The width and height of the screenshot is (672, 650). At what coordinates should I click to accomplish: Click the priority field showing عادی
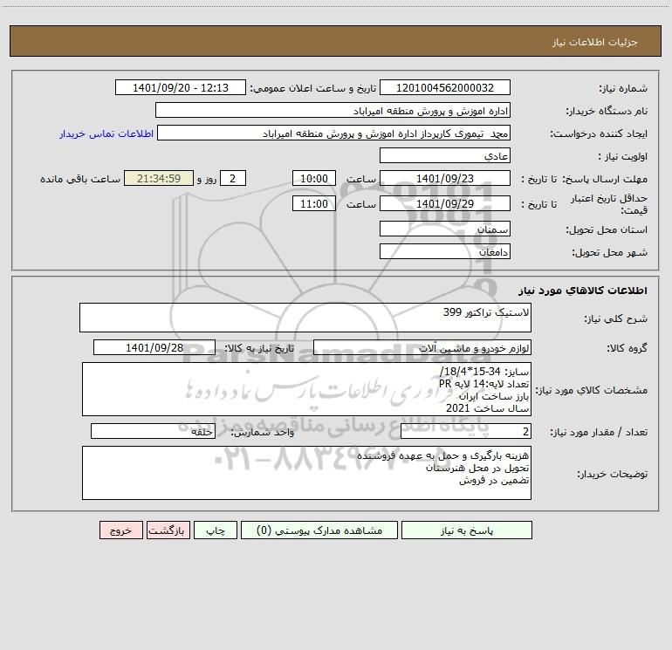[x=445, y=155]
